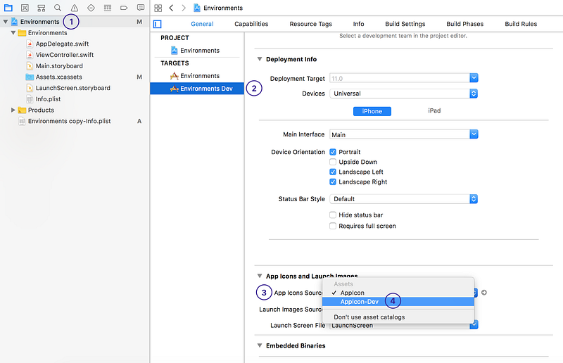Open Info.plist in navigator
Image resolution: width=563 pixels, height=363 pixels.
[48, 99]
